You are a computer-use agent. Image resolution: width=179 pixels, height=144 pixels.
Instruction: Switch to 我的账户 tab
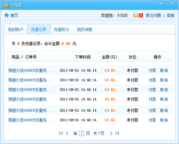15,29
